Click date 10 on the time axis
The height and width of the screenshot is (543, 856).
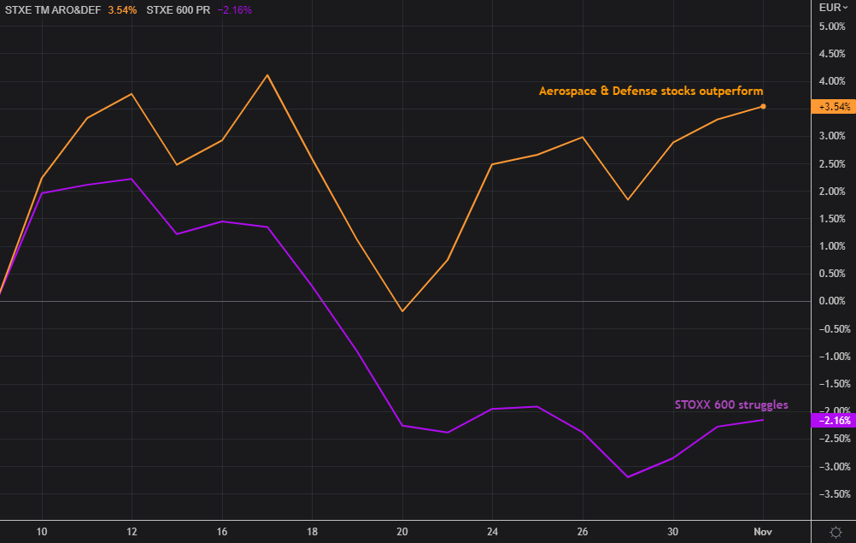tap(42, 531)
